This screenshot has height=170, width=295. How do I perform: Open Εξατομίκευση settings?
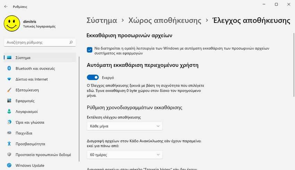[x=40, y=90]
